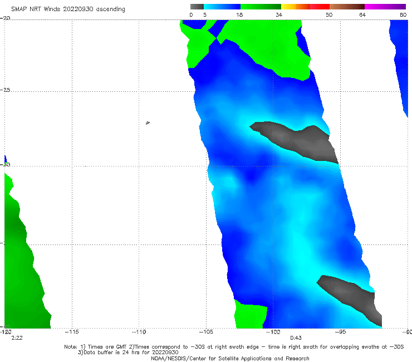This screenshot has width=412, height=362.
Task: Click the longitude label '-110'
Action: [x=139, y=332]
